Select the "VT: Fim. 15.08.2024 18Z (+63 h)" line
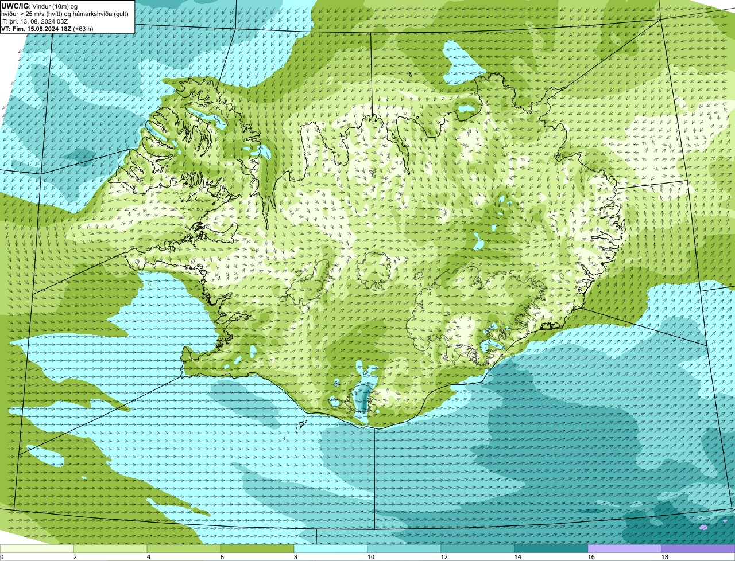 47,29
